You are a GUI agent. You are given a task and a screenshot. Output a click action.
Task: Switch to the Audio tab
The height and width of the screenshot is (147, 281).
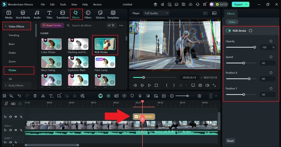pyautogui.click(x=37, y=15)
